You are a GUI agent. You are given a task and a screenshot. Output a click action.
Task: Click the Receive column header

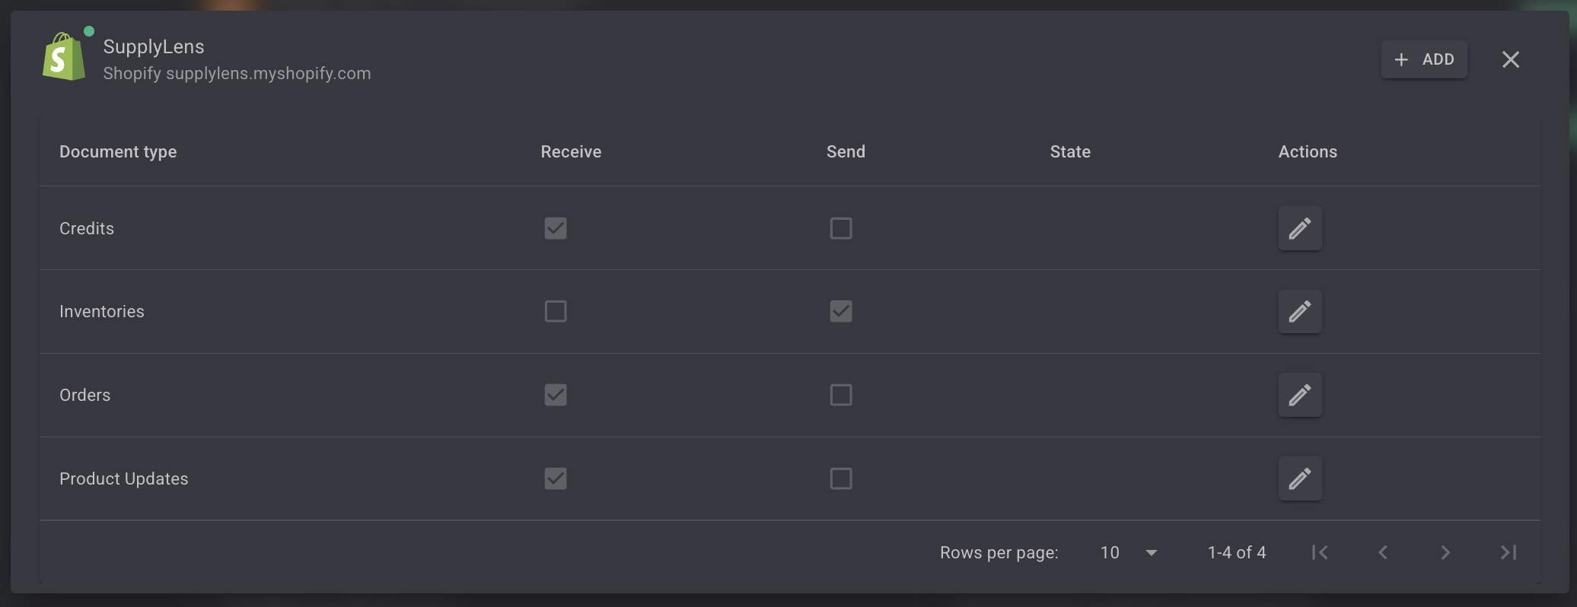coord(571,151)
